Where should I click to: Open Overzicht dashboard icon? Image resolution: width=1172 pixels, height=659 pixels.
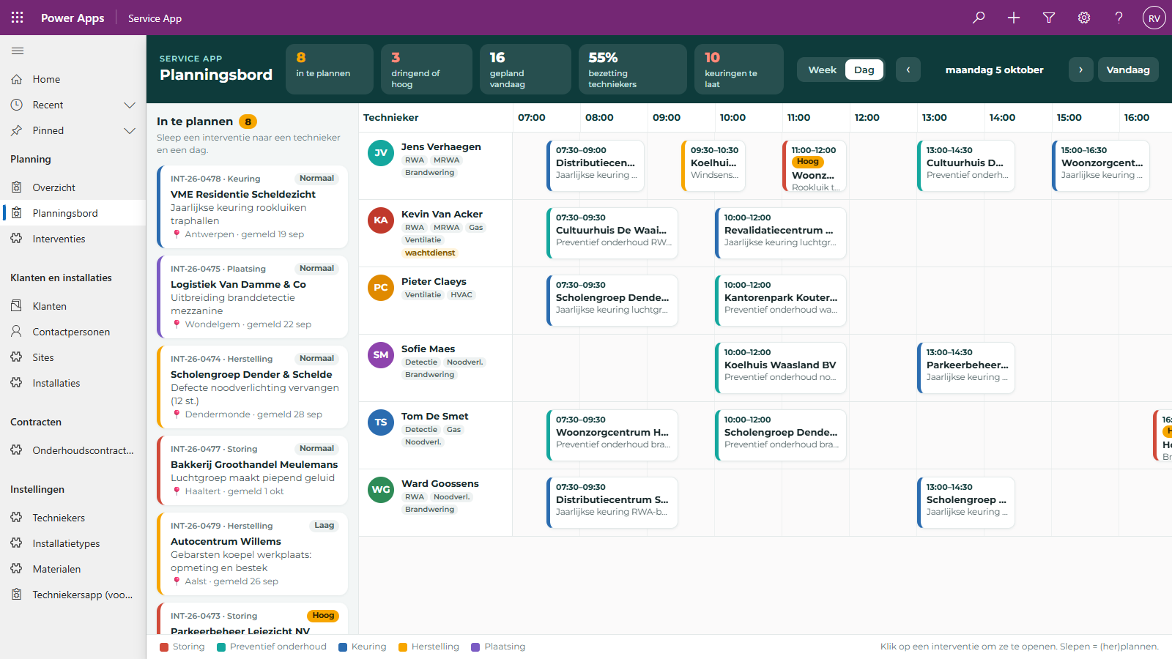pyautogui.click(x=16, y=187)
